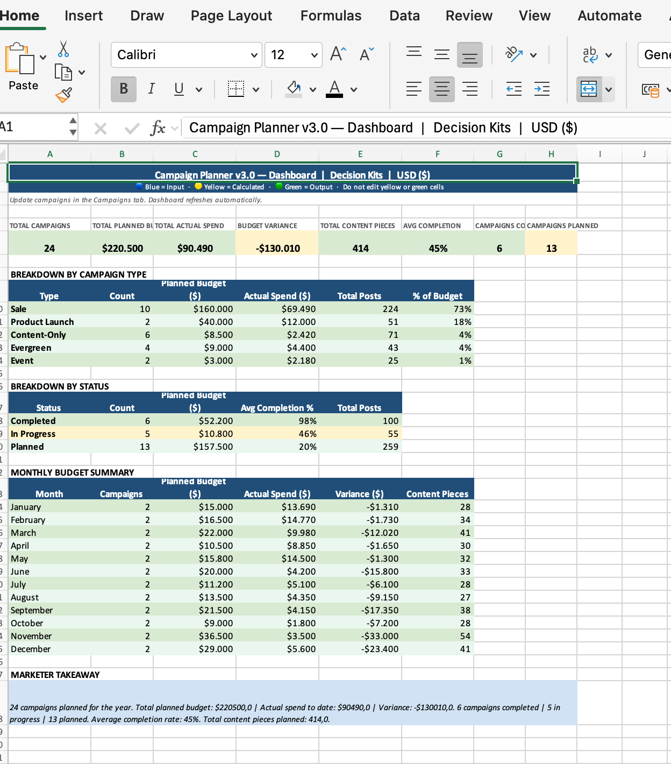Click the Cut scissors icon

click(x=63, y=49)
